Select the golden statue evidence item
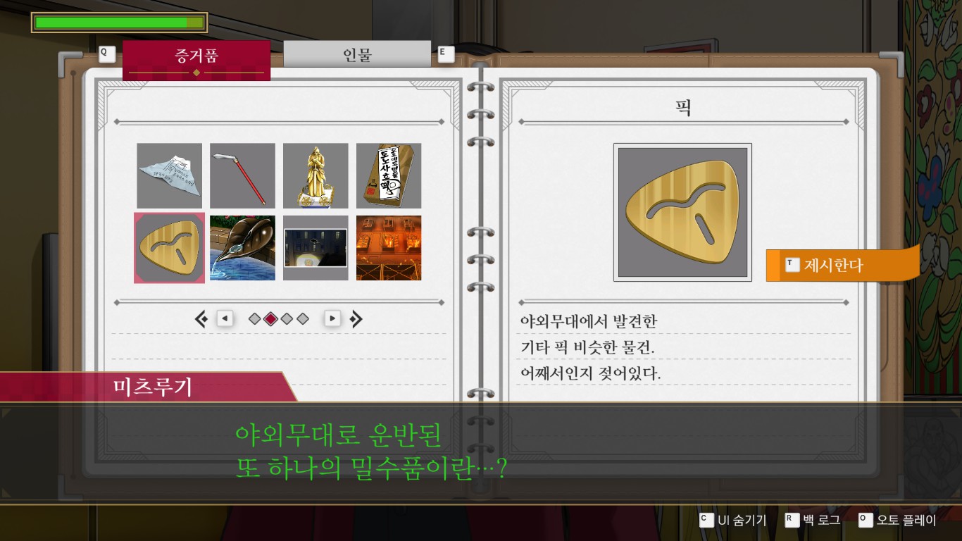Image resolution: width=962 pixels, height=541 pixels. tap(316, 175)
